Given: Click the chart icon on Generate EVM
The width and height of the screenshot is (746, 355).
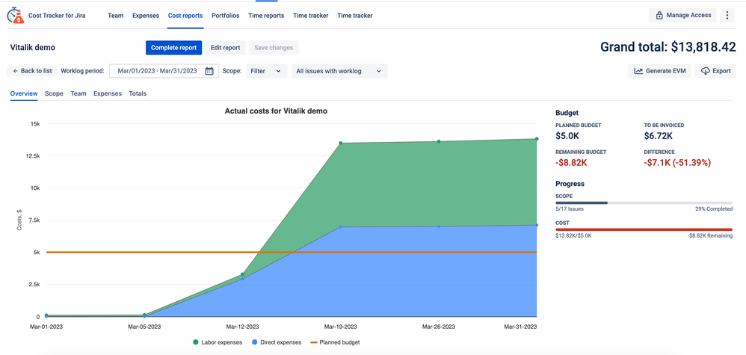Looking at the screenshot, I should pos(638,71).
